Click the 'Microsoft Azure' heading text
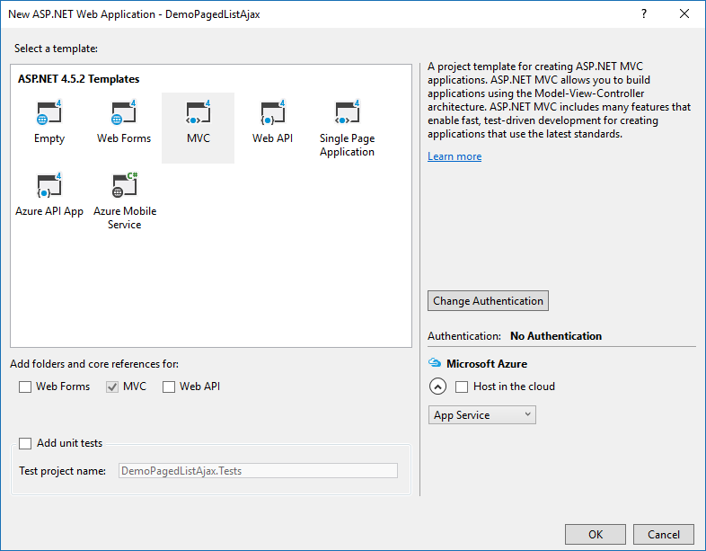The image size is (706, 551). pyautogui.click(x=487, y=363)
